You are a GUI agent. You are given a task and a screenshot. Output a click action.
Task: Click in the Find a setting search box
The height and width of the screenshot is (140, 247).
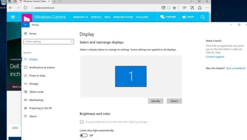(47, 41)
